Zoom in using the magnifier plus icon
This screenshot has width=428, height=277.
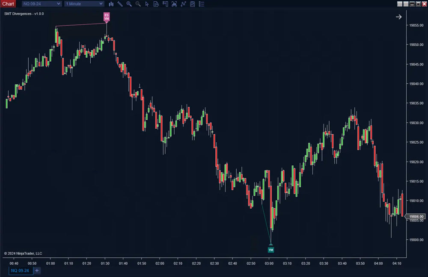(x=128, y=4)
